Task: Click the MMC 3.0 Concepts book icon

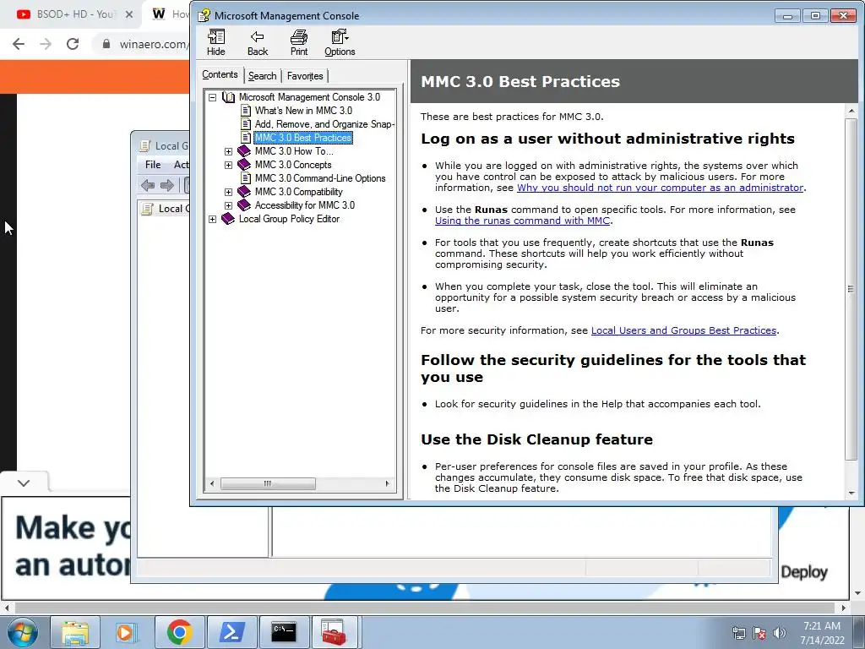Action: [x=244, y=165]
